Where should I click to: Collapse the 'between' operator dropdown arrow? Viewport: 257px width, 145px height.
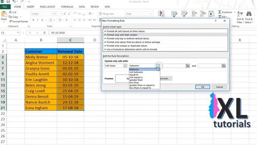pos(158,66)
